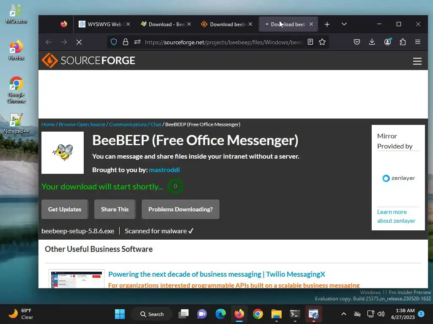Click the BeeBEEP bee project logo
This screenshot has width=433, height=324.
63,153
